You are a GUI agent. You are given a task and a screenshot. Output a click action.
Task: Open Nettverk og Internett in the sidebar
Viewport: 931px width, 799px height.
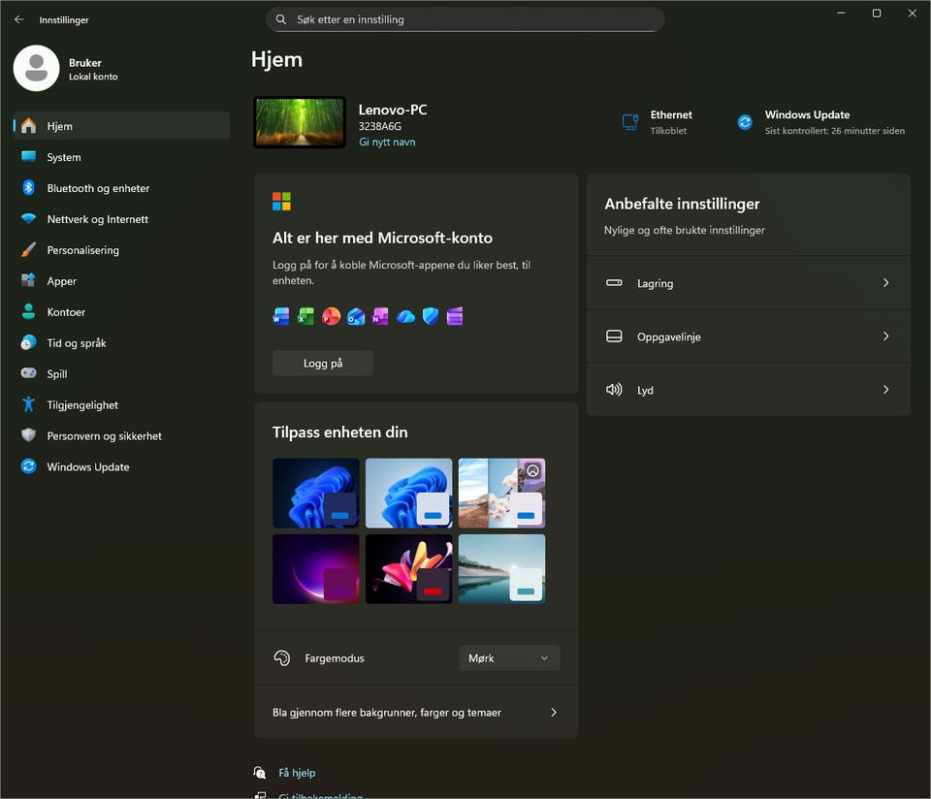[97, 219]
